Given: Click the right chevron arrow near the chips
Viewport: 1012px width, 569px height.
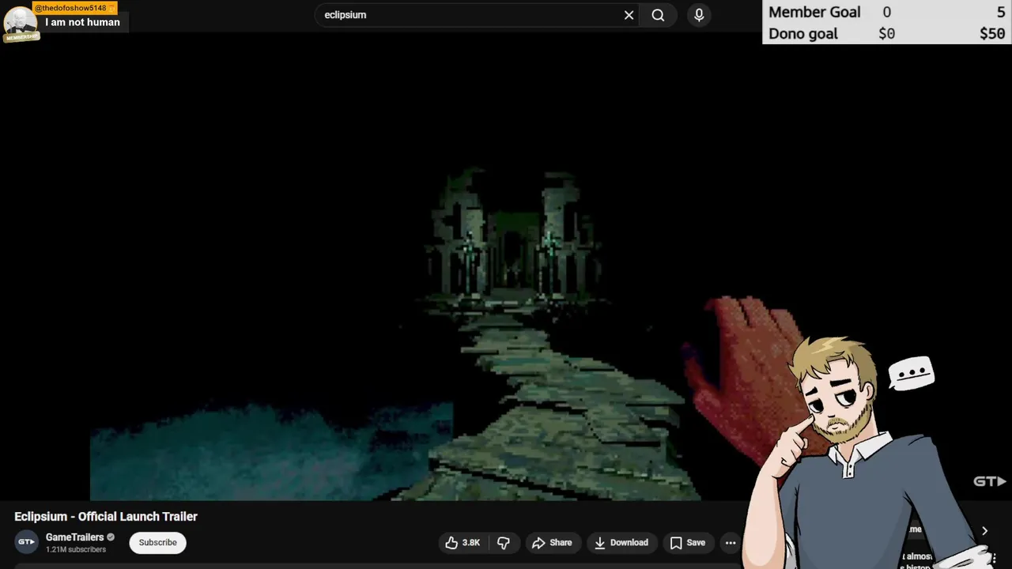Looking at the screenshot, I should pos(984,531).
